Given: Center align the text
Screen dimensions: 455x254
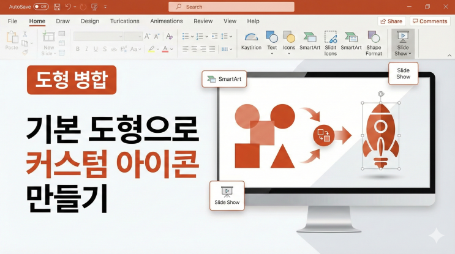Looking at the screenshot, I should [x=194, y=49].
